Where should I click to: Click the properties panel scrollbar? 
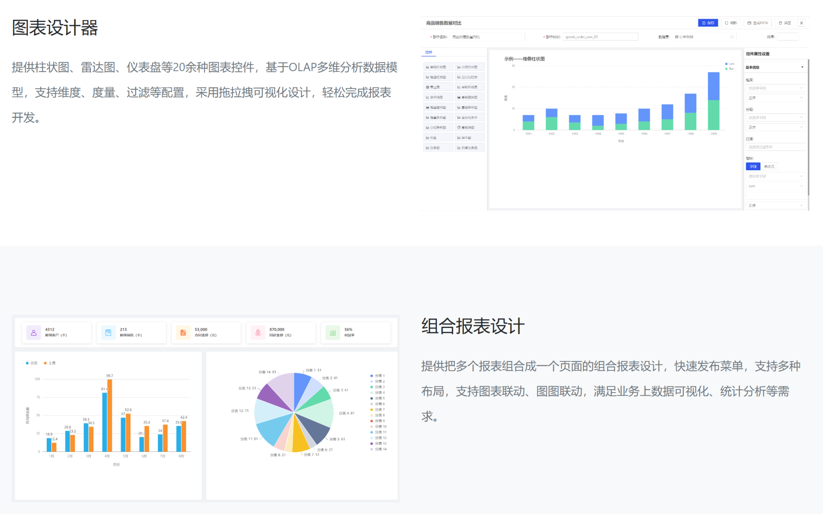coord(808,127)
